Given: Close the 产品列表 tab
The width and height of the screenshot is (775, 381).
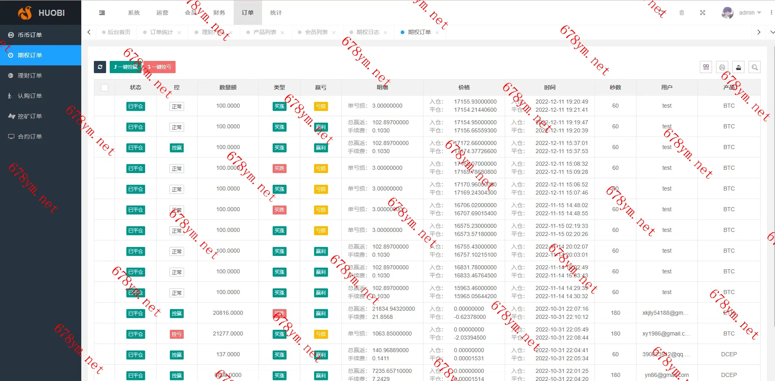Looking at the screenshot, I should pyautogui.click(x=282, y=32).
